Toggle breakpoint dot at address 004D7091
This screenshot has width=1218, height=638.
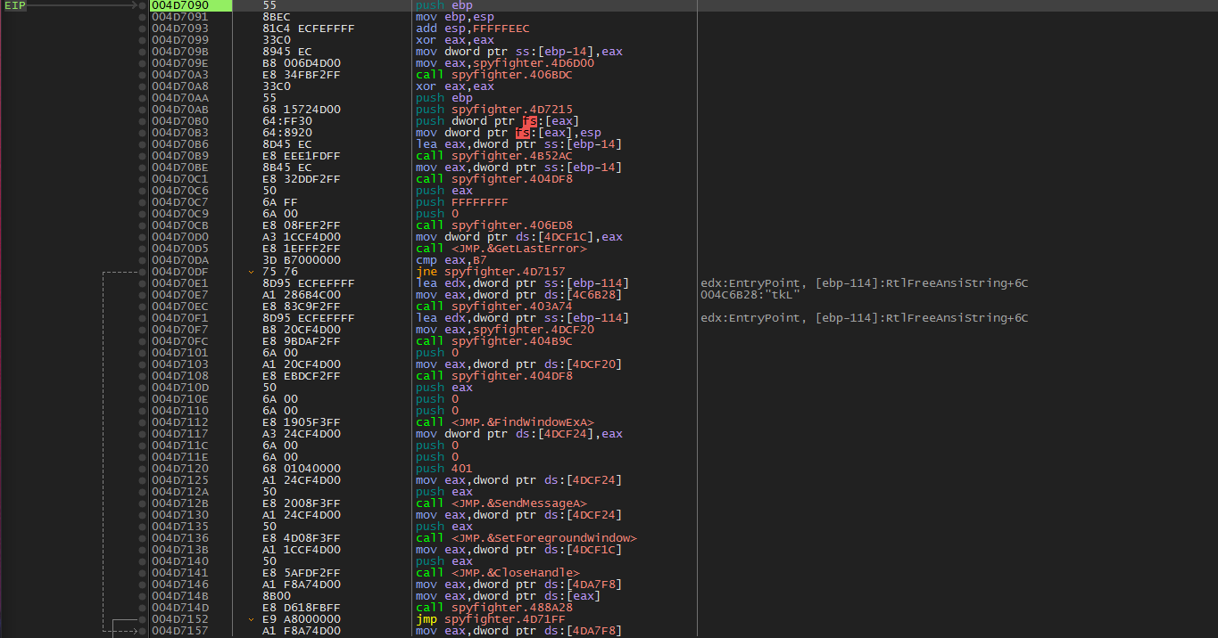(143, 17)
